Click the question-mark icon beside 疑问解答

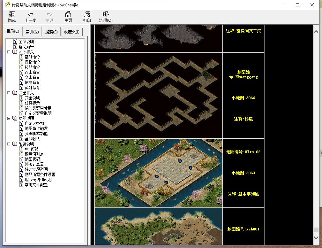tap(15, 47)
